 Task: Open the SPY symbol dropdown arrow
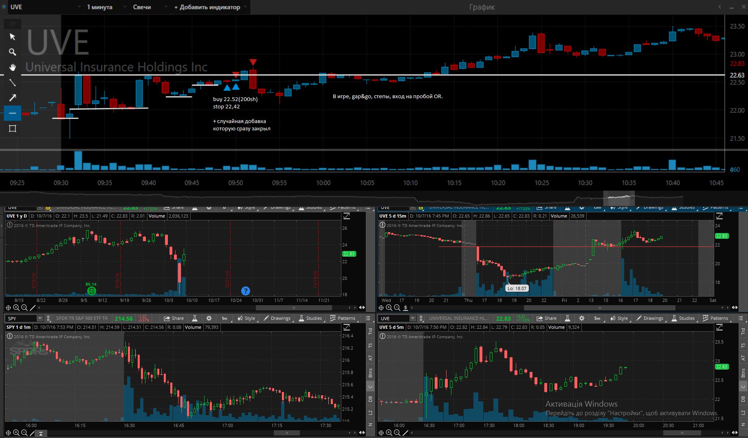tap(40, 318)
